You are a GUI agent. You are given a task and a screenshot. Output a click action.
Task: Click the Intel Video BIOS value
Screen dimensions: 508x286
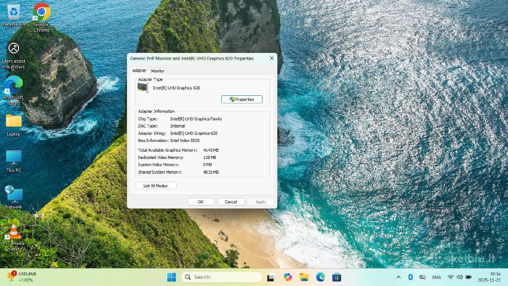coord(185,140)
